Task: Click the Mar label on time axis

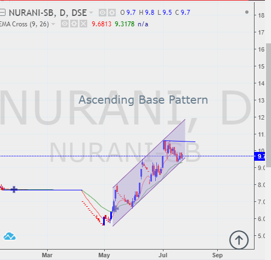Action: tap(47, 255)
